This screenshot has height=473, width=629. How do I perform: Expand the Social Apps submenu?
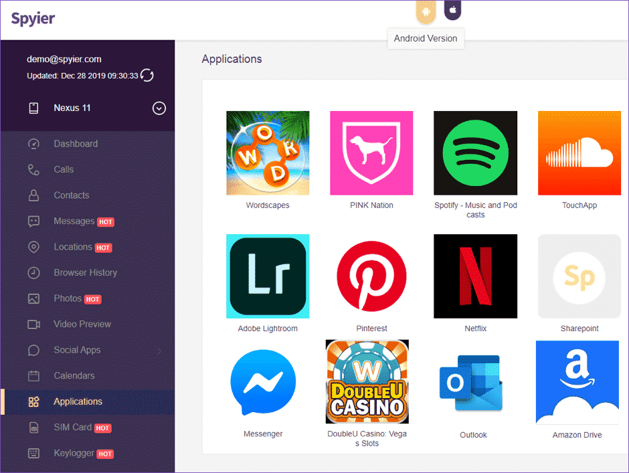[x=76, y=350]
